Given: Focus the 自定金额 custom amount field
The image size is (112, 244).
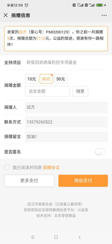Looking at the screenshot, I should point(48,91).
